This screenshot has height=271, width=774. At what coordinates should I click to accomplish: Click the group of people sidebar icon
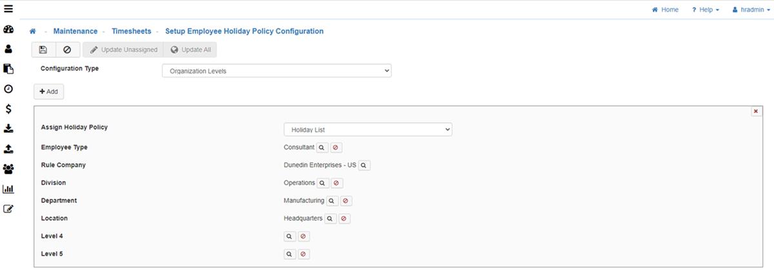(x=9, y=169)
